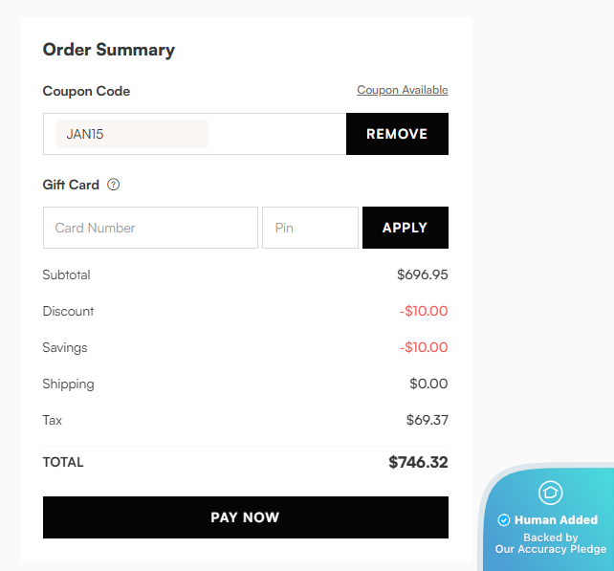The height and width of the screenshot is (571, 614).
Task: Click the Our Accuracy Pledge text
Action: click(550, 549)
